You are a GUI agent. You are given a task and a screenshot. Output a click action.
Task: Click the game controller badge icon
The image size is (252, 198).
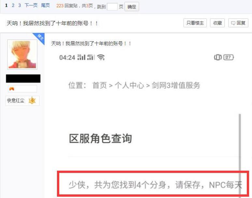click(12, 89)
